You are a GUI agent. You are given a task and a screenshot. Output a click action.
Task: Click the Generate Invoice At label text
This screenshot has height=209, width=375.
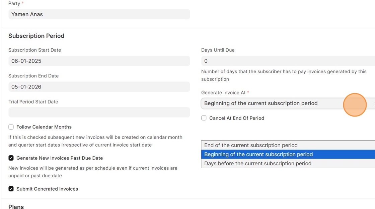coord(223,92)
